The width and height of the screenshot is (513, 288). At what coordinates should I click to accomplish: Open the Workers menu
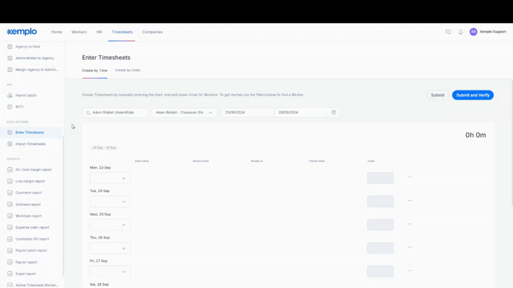[79, 32]
